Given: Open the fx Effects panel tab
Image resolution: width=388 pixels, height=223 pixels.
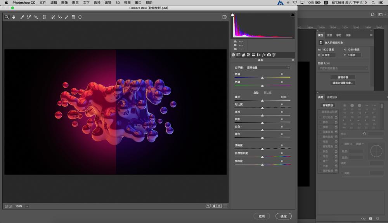Looking at the screenshot, I should [x=264, y=55].
